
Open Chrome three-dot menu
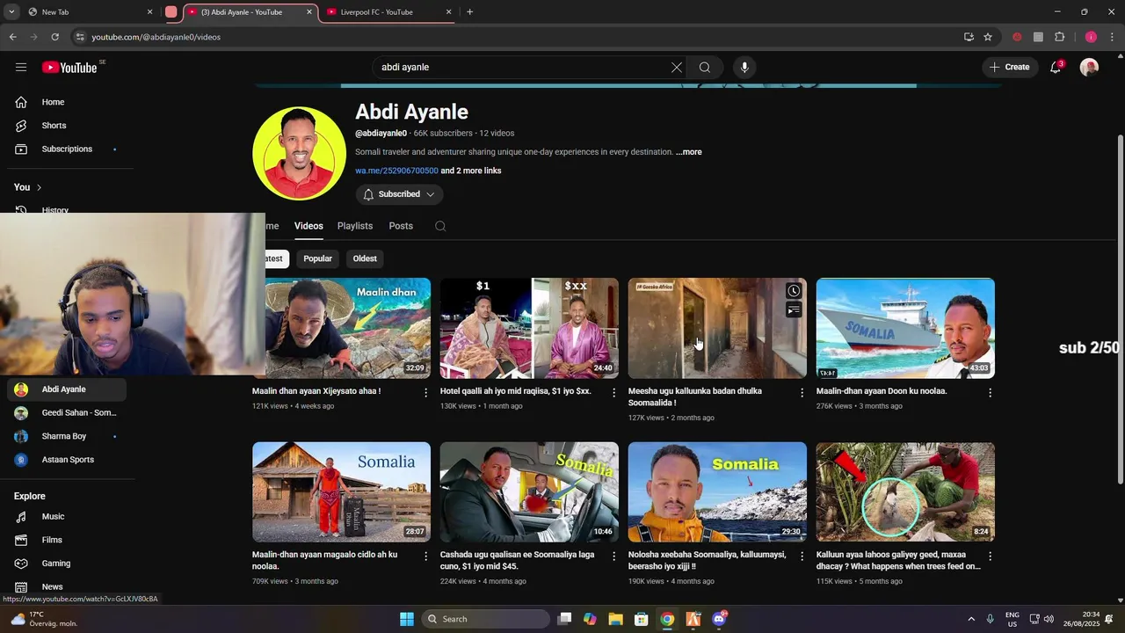pos(1113,37)
